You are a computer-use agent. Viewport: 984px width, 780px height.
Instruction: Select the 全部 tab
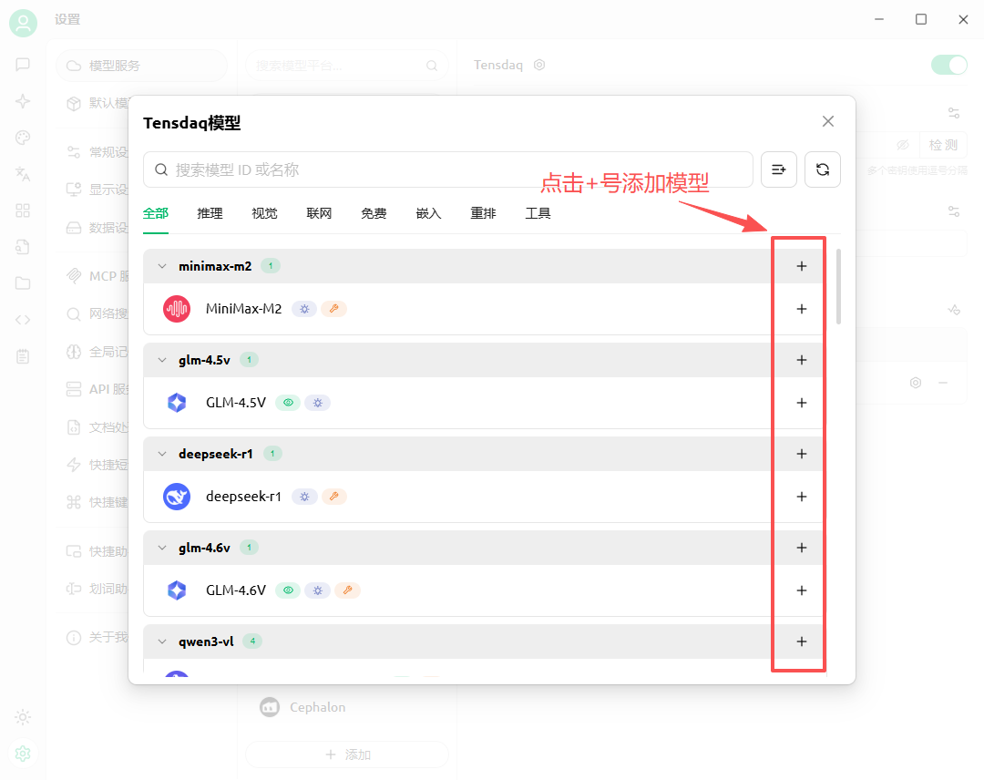156,213
